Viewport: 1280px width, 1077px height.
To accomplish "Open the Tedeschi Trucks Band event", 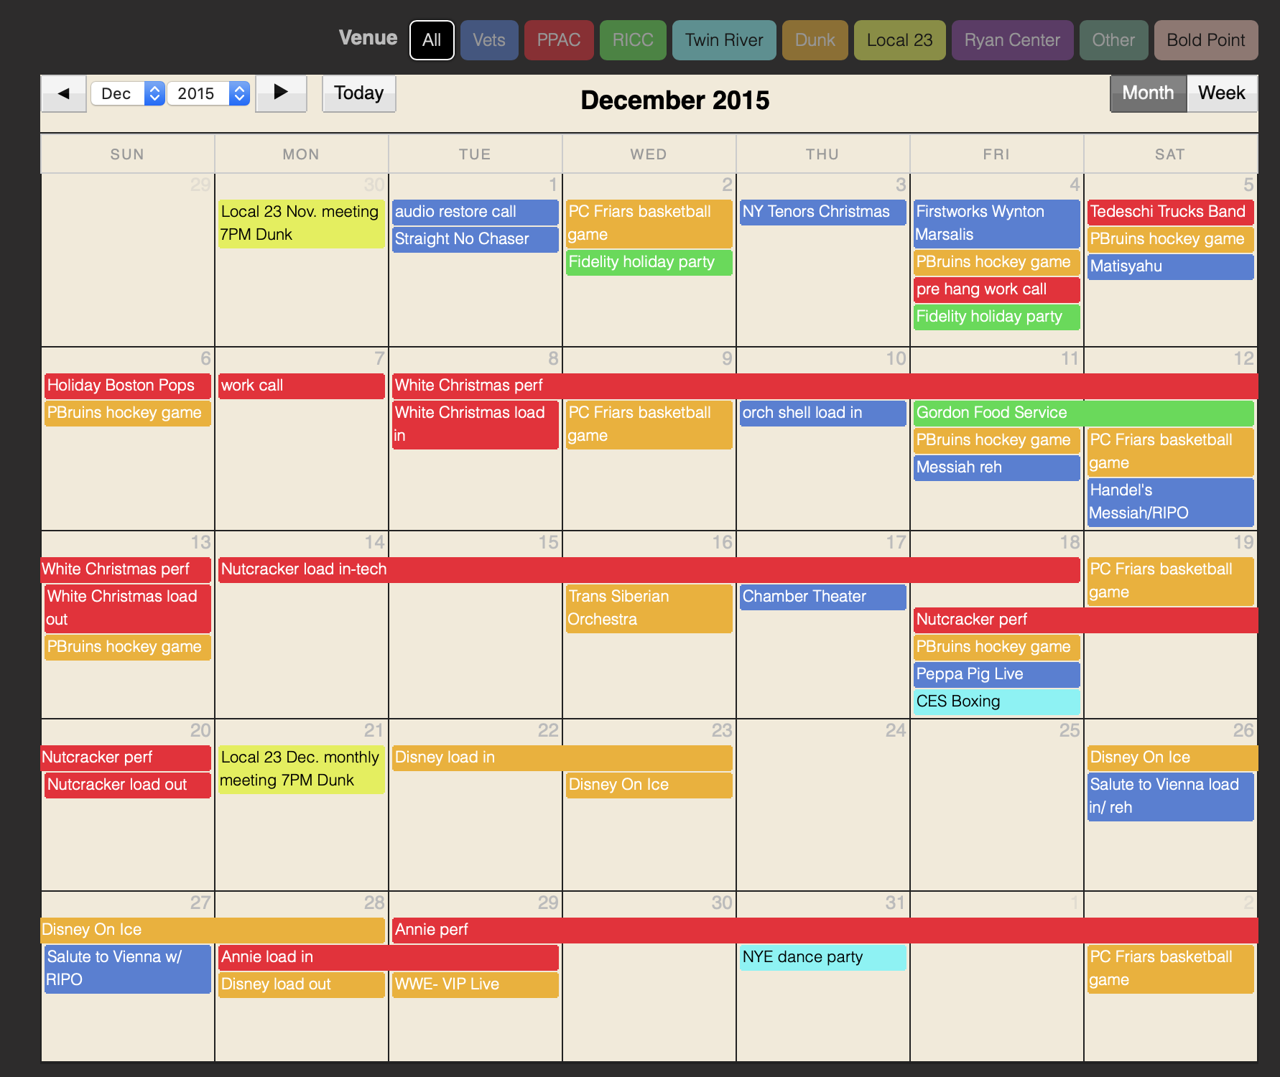I will pyautogui.click(x=1169, y=212).
